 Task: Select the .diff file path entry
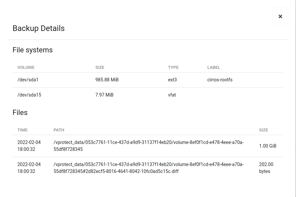(148, 168)
